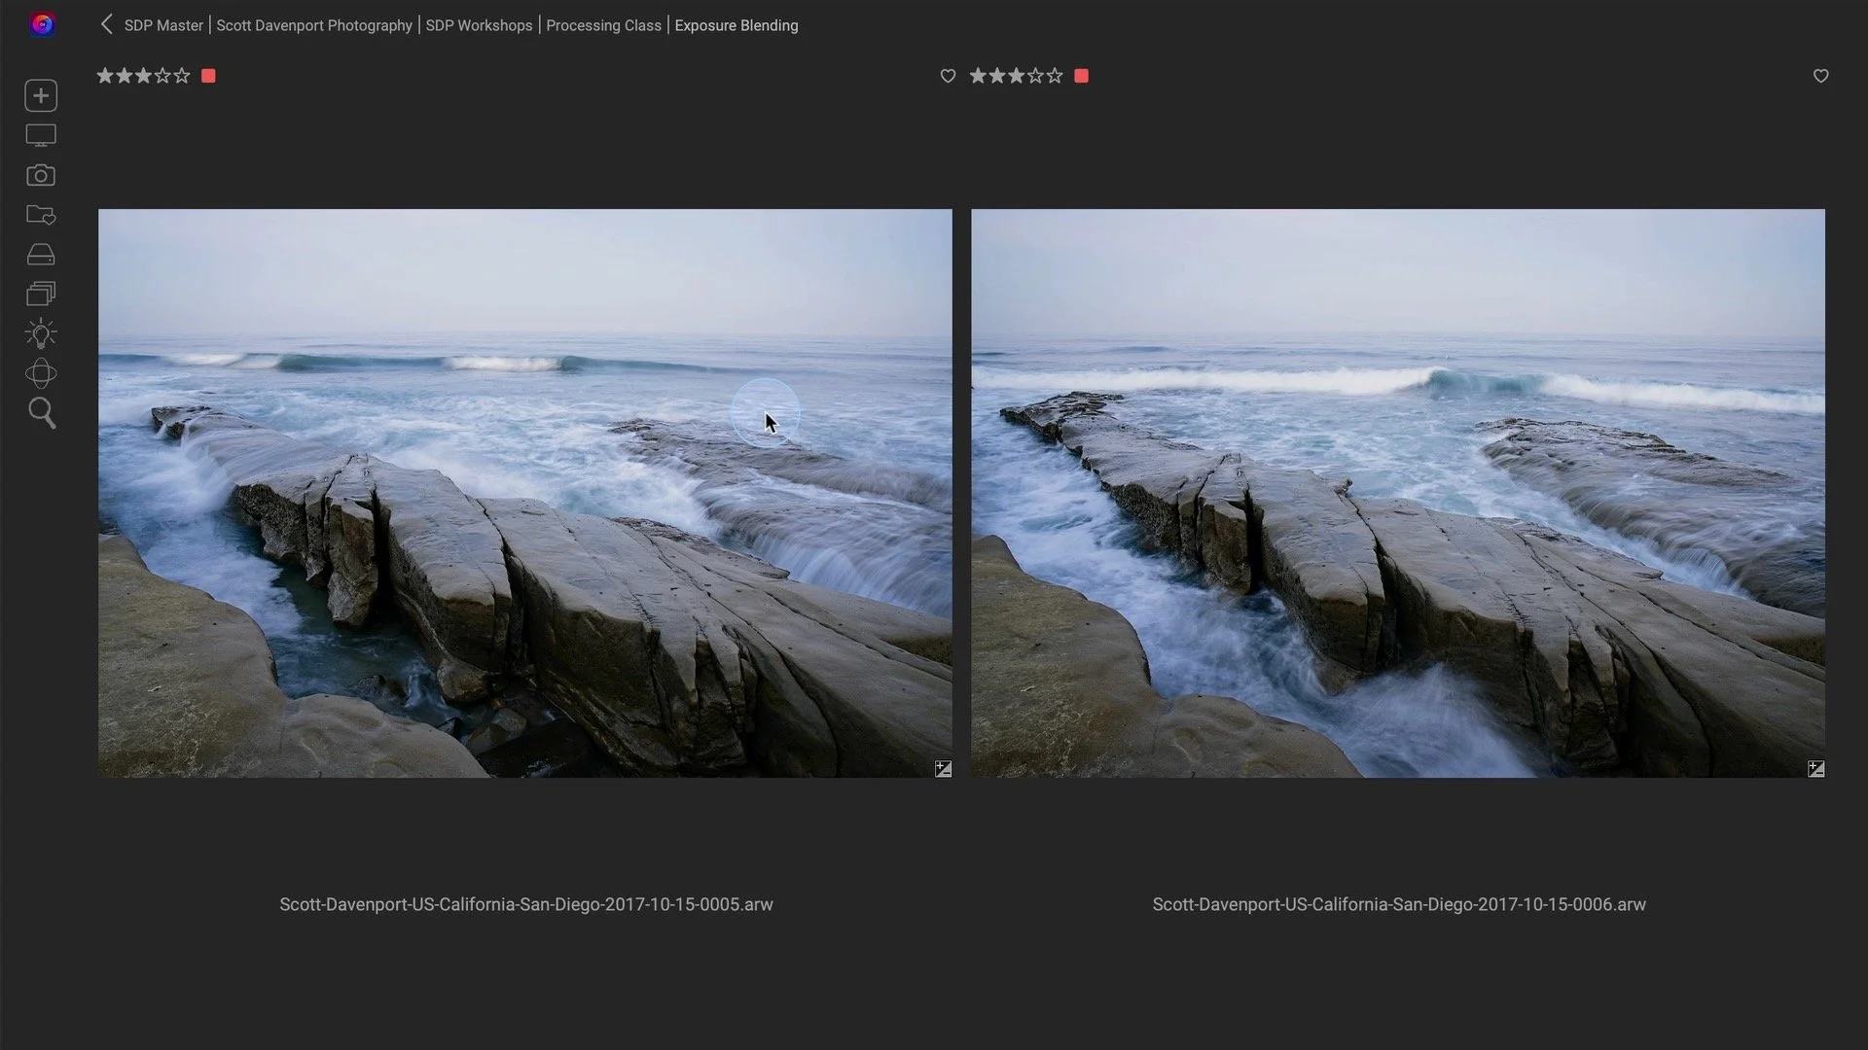1868x1050 pixels.
Task: Open Scott Davenport Photography in the breadcrumb
Action: pyautogui.click(x=312, y=25)
